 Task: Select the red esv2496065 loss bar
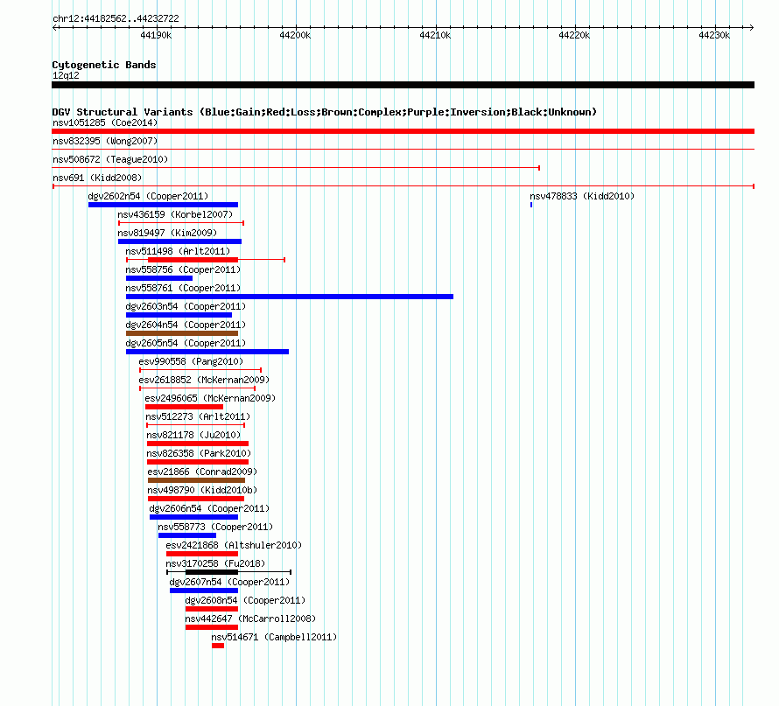click(x=185, y=407)
